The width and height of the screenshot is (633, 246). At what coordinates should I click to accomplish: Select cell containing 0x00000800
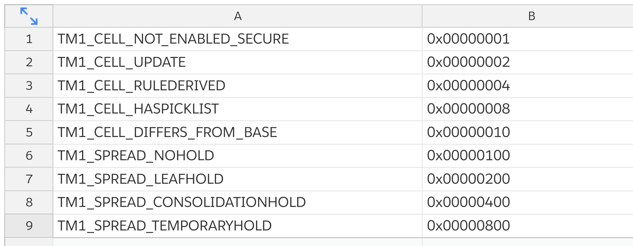click(x=528, y=226)
